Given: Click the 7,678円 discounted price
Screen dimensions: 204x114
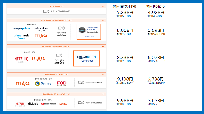Looking at the screenshot, I should tap(156, 100).
